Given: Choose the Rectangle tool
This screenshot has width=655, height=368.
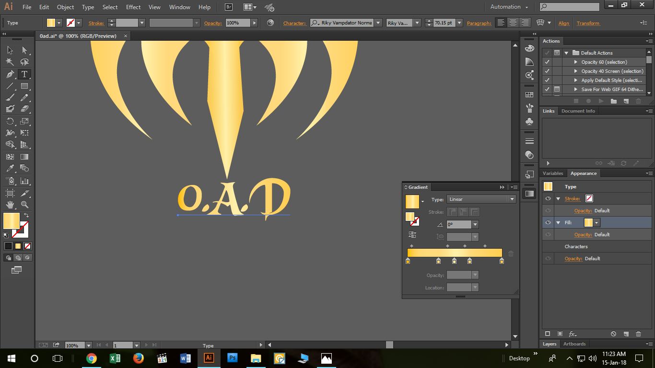Looking at the screenshot, I should click(24, 86).
